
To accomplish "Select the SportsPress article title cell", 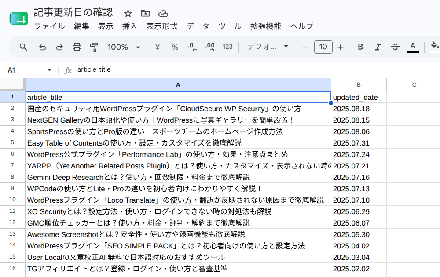I will click(178, 131).
